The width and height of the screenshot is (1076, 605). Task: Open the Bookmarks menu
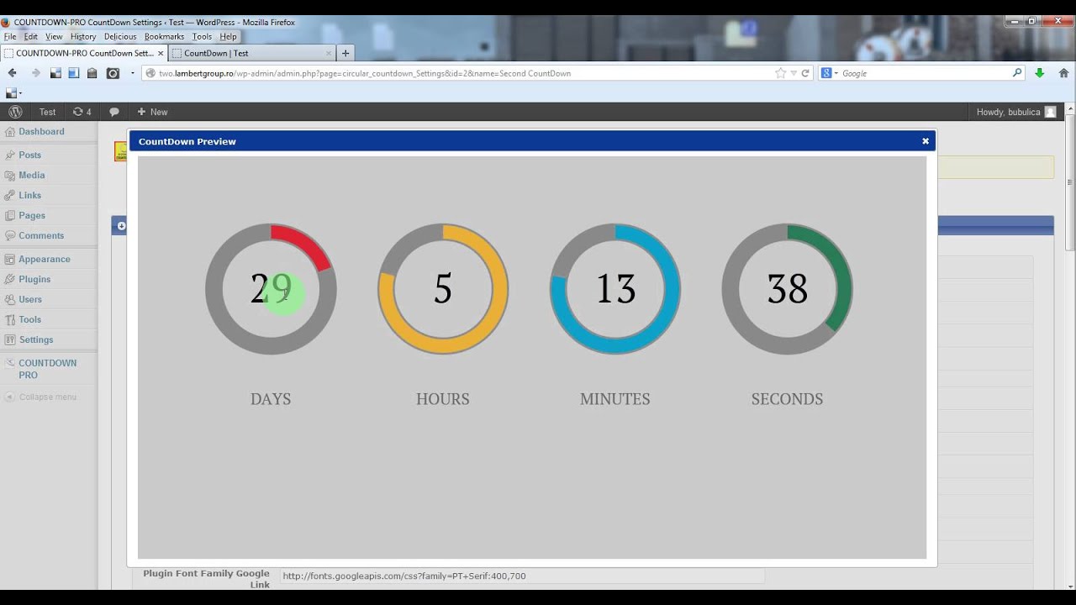pos(164,37)
